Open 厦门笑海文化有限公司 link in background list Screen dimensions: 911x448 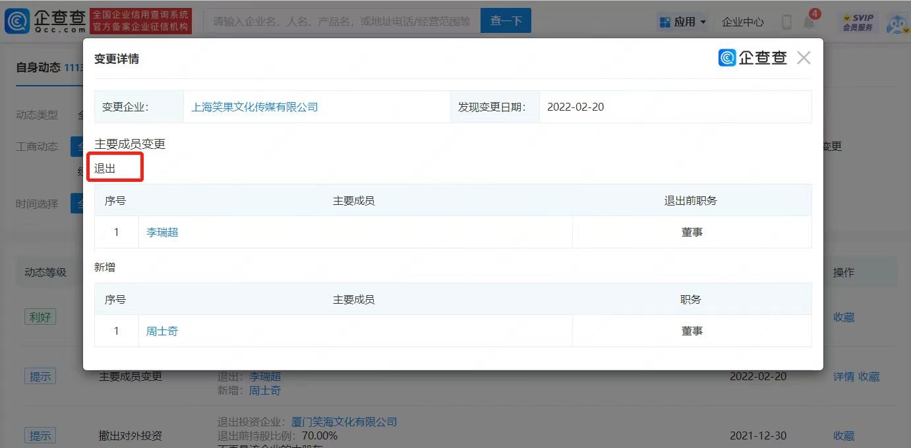344,422
